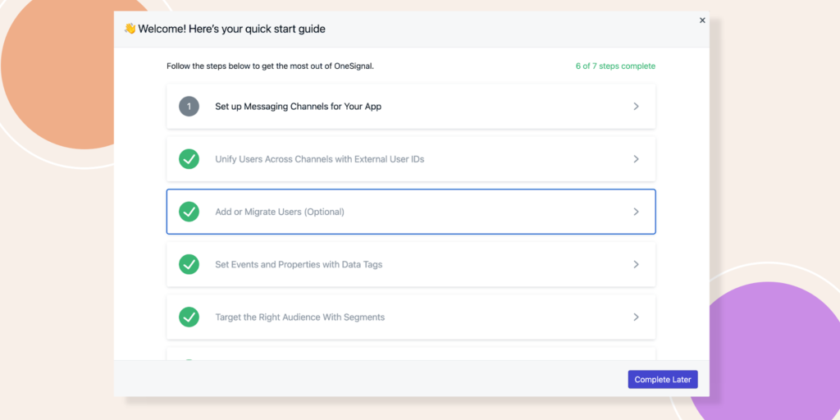
Task: Click the partially visible sixth step card
Action: coord(410,354)
